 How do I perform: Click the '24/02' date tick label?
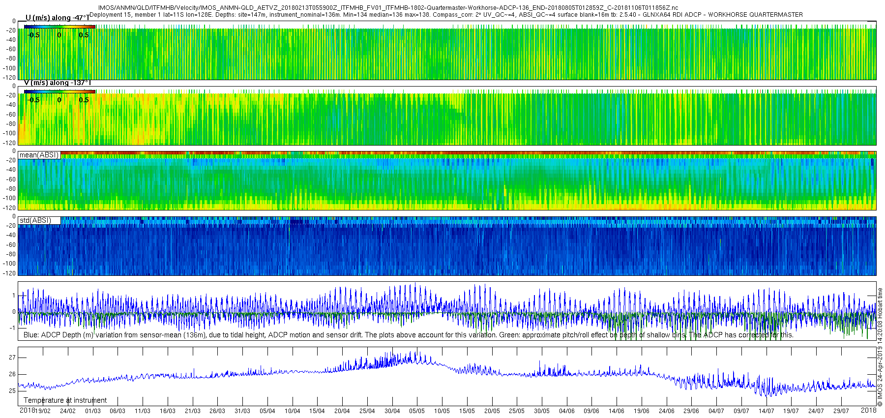pyautogui.click(x=67, y=411)
